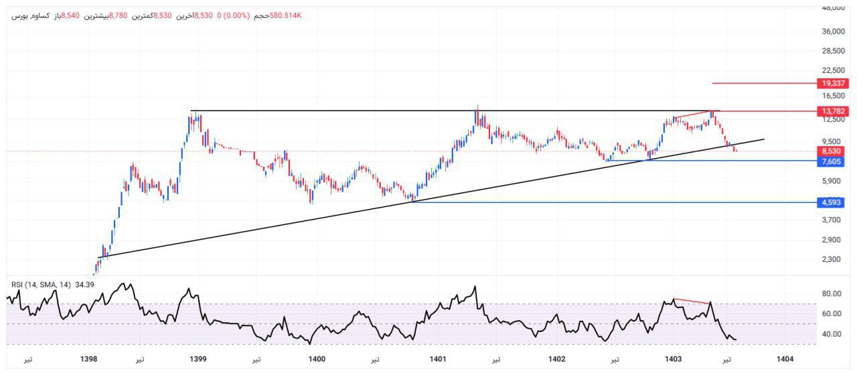Click the RSI 40.00 axis label
This screenshot has width=857, height=375.
832,334
